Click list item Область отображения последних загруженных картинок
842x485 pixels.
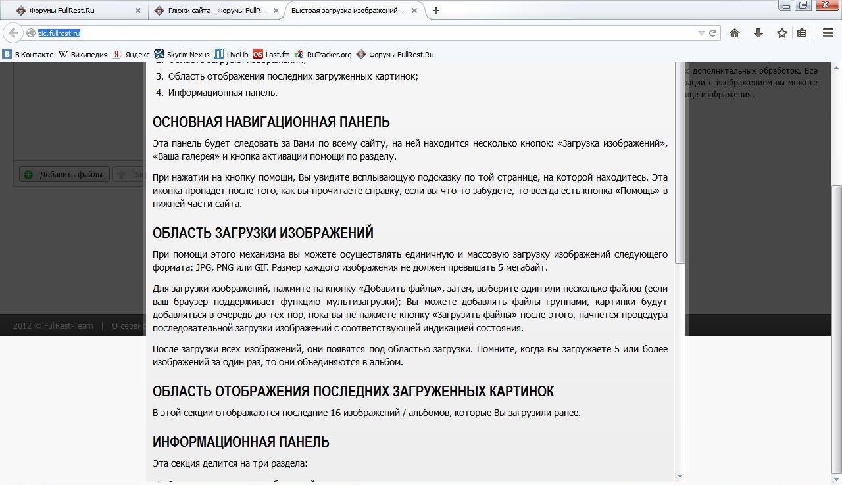click(293, 76)
